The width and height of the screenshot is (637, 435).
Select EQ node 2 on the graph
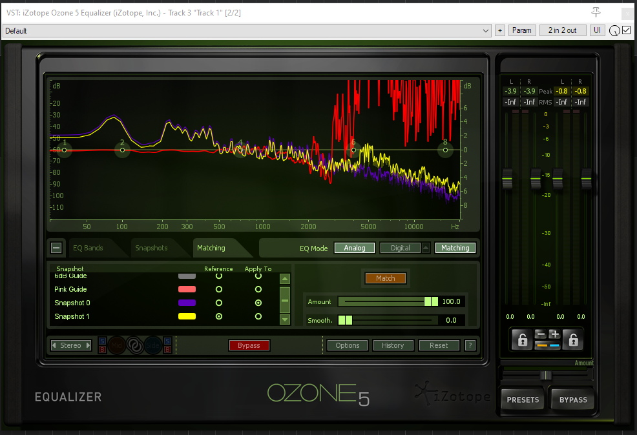(x=122, y=150)
